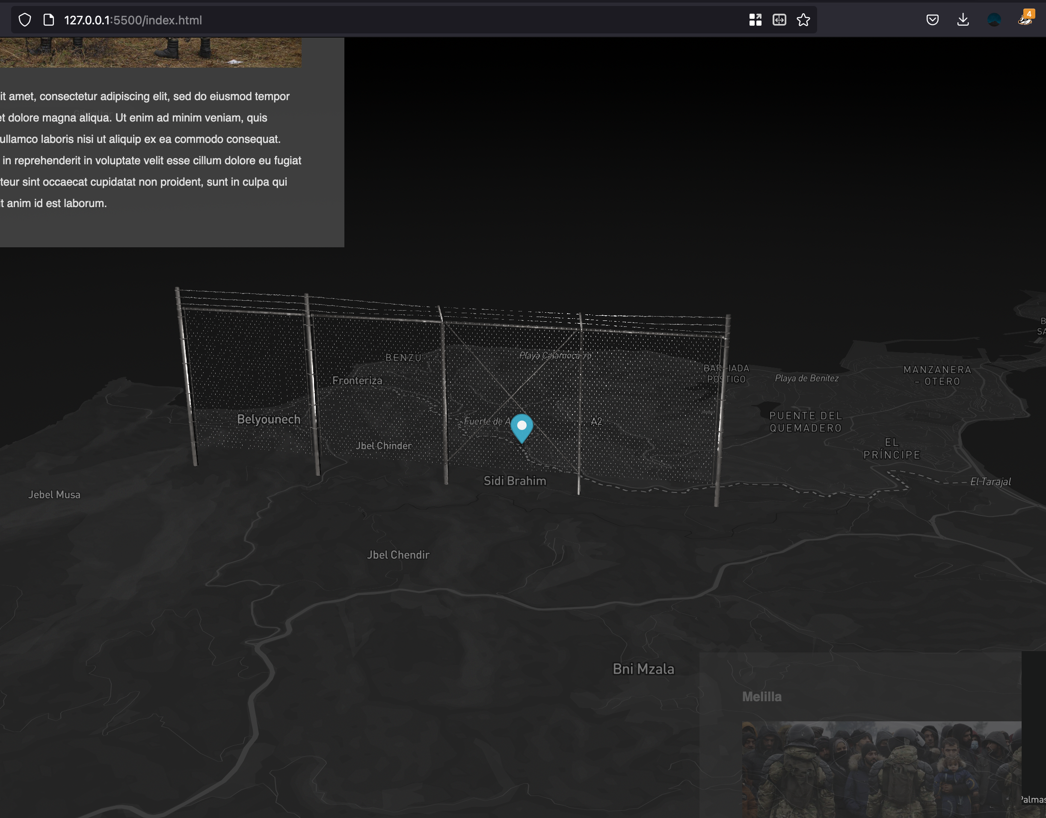Viewport: 1046px width, 818px height.
Task: Bookmark this page with the star icon
Action: [x=803, y=20]
